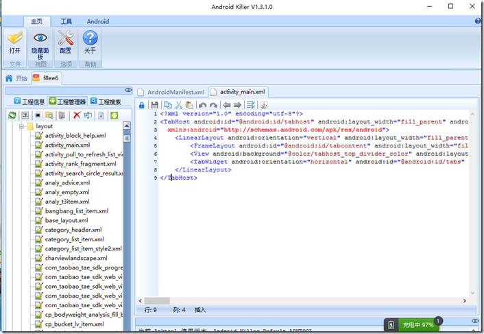This screenshot has height=334, width=484.
Task: Toggle the editor lock icon
Action: coord(142,105)
